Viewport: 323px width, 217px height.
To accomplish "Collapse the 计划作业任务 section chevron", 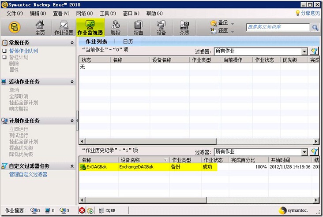I will pos(72,121).
